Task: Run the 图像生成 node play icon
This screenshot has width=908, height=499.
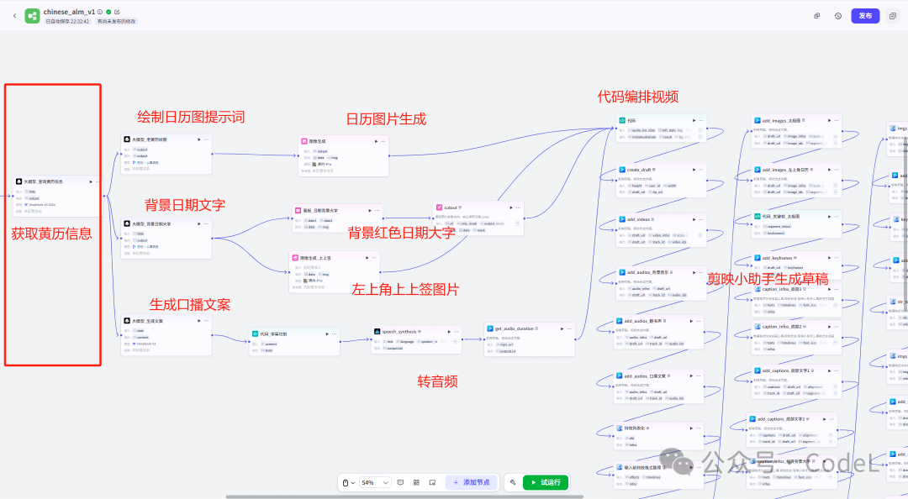Action: pos(376,141)
